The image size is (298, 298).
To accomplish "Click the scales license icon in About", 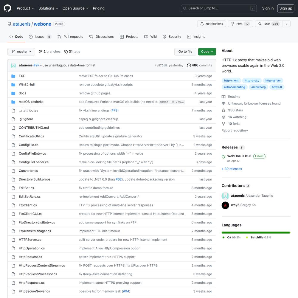I will 223,103.
